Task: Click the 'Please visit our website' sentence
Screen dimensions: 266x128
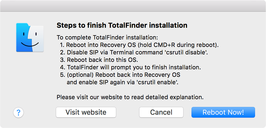Action: 130,97
